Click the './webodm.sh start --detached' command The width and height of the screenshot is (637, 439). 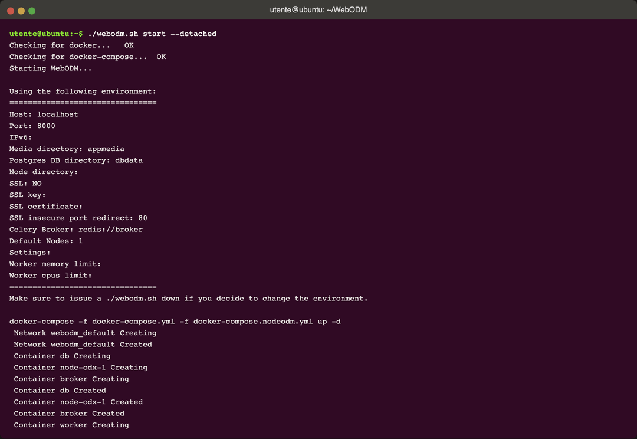click(152, 34)
